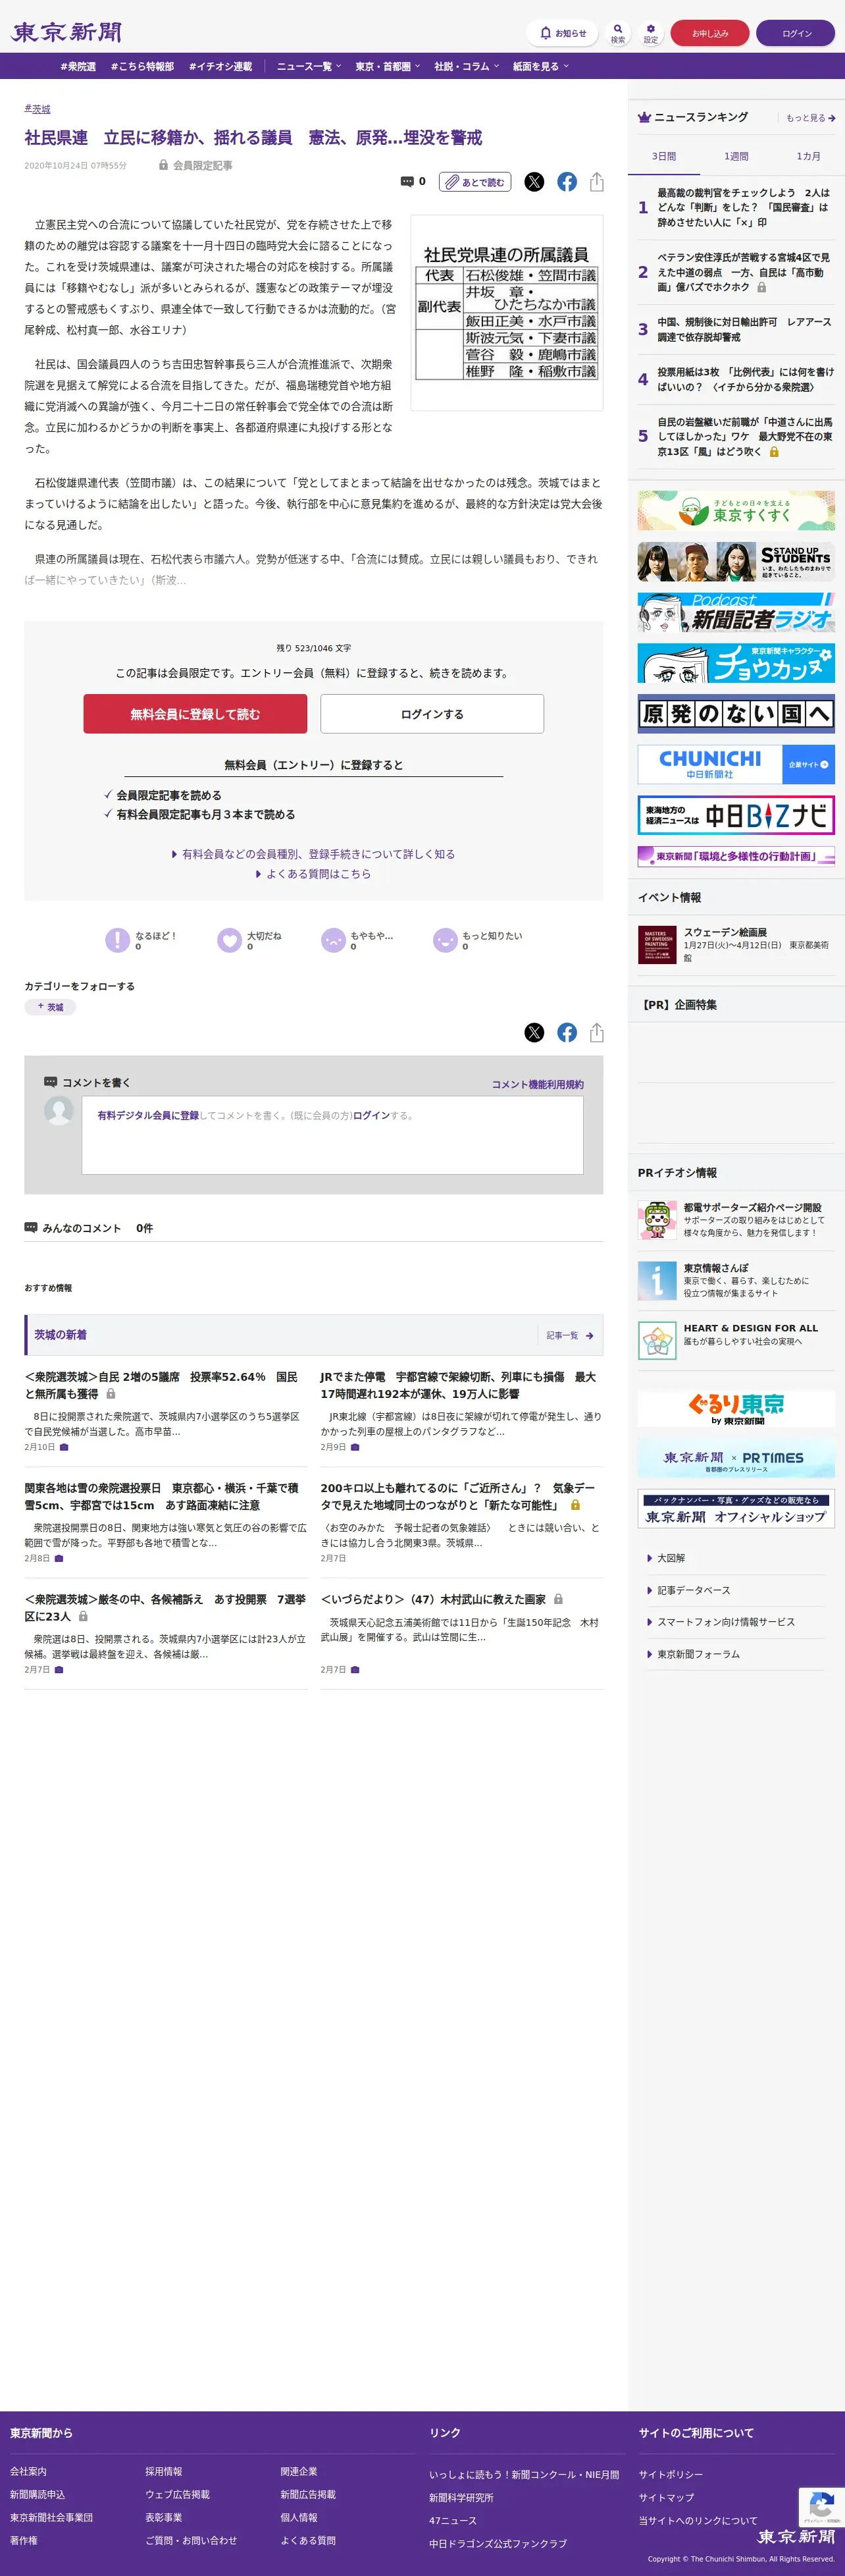
Task: Click the もやもや… reaction face
Action: pyautogui.click(x=333, y=940)
